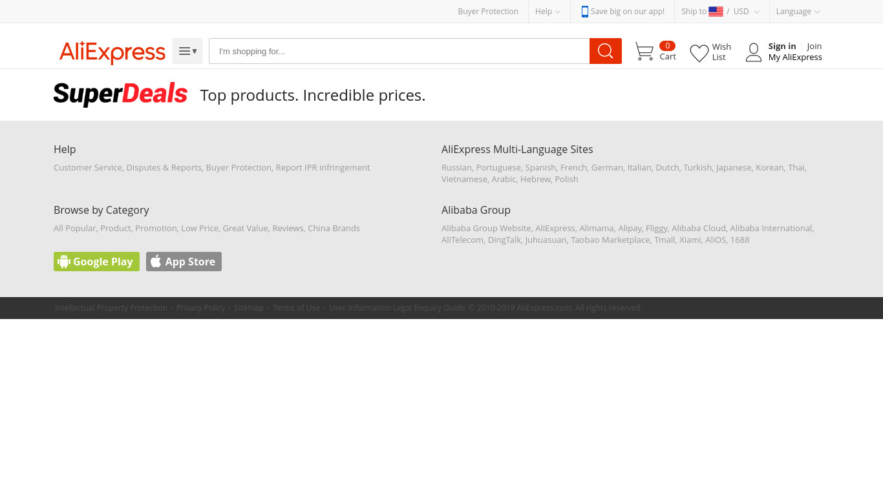Open DingTalk link
Viewport: 883px width, 496px height.
504,240
